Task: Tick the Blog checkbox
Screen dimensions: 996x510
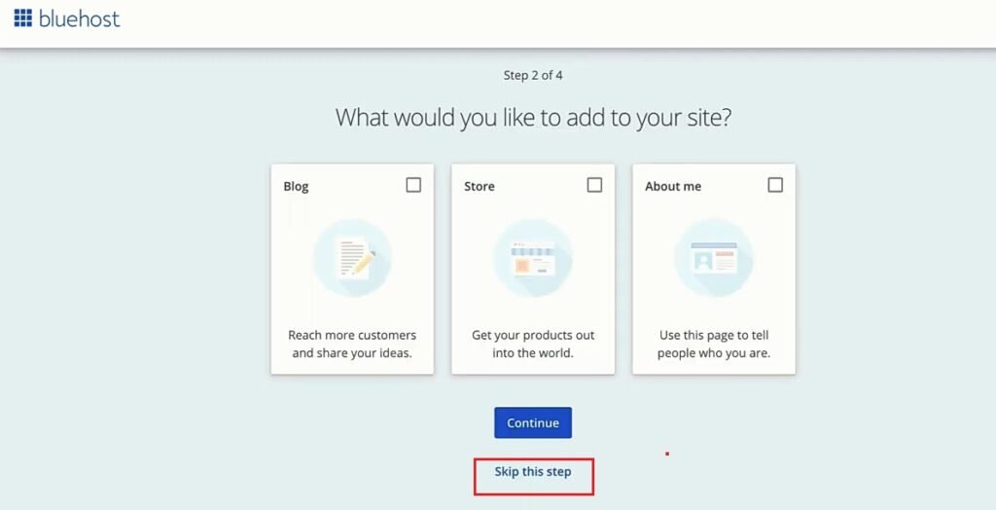Action: tap(413, 185)
